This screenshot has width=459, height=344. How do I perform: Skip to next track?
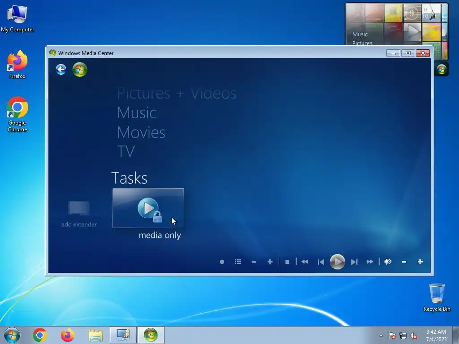point(354,262)
